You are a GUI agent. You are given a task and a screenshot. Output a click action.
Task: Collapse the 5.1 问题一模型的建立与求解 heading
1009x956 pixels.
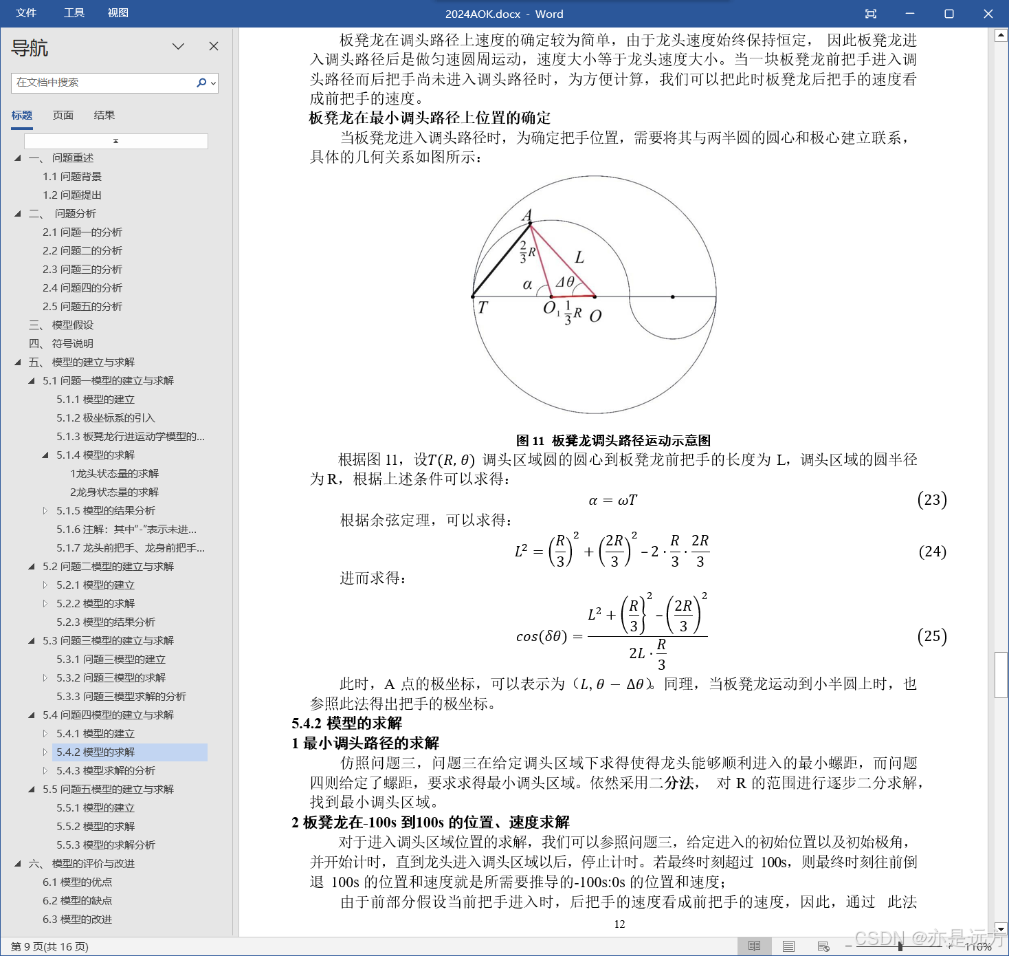pos(32,381)
